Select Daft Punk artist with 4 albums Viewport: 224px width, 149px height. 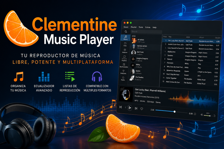(x=146, y=53)
